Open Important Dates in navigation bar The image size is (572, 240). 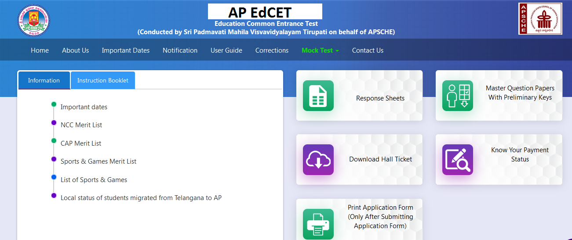[x=126, y=50]
